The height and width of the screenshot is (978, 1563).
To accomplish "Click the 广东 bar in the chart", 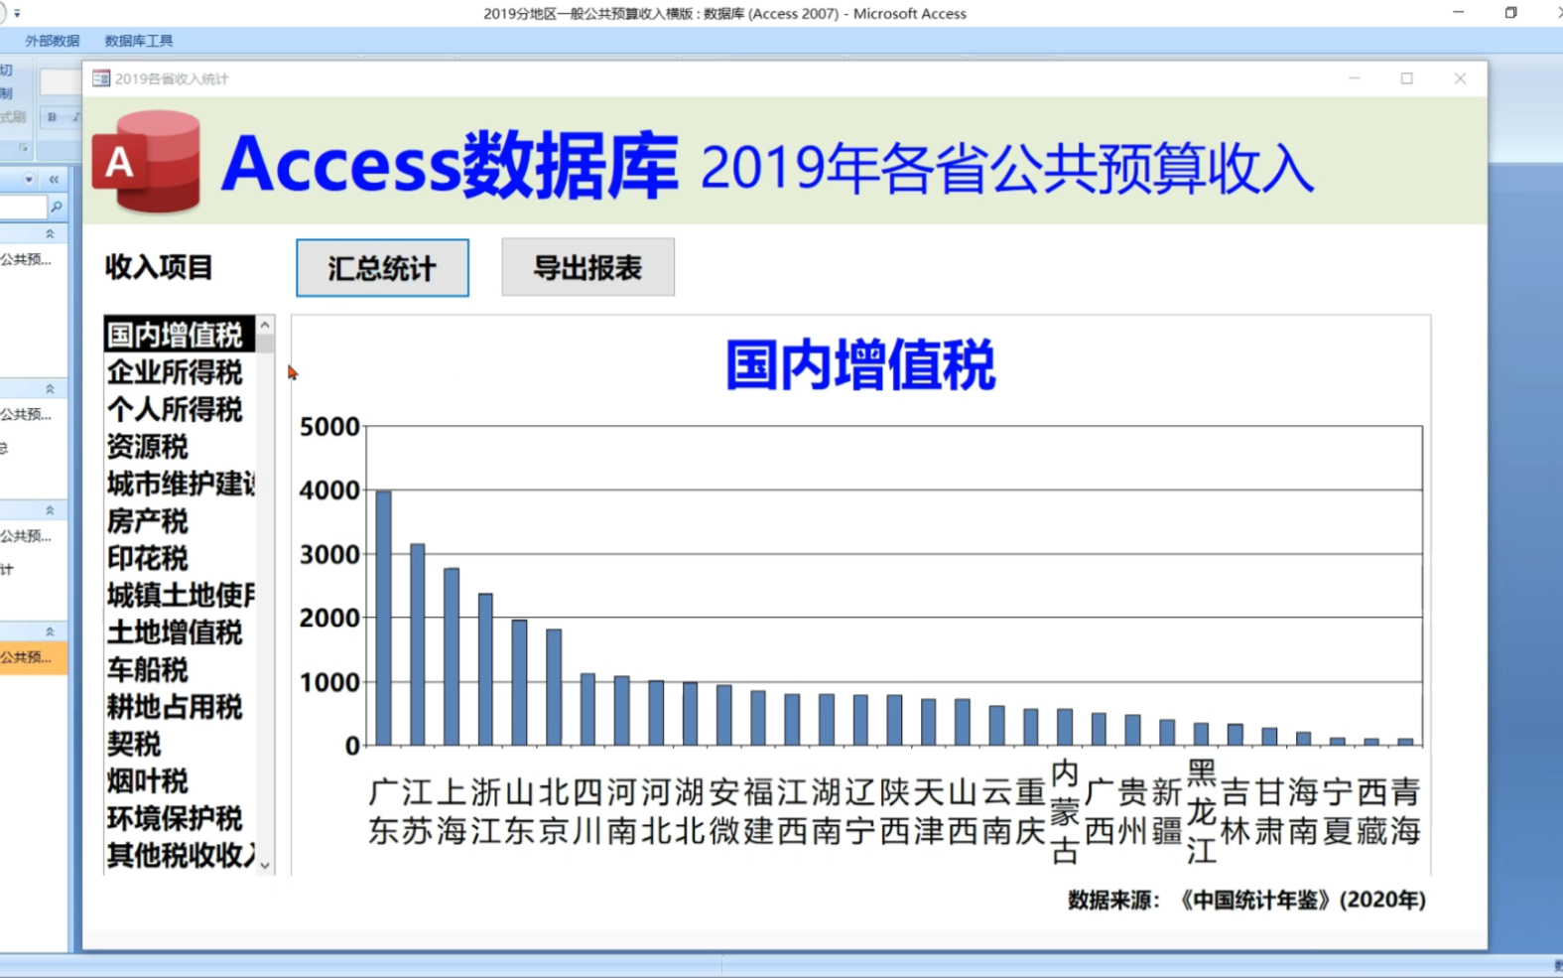I will [x=383, y=619].
